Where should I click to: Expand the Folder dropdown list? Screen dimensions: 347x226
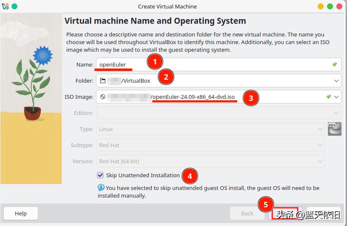tap(336, 81)
